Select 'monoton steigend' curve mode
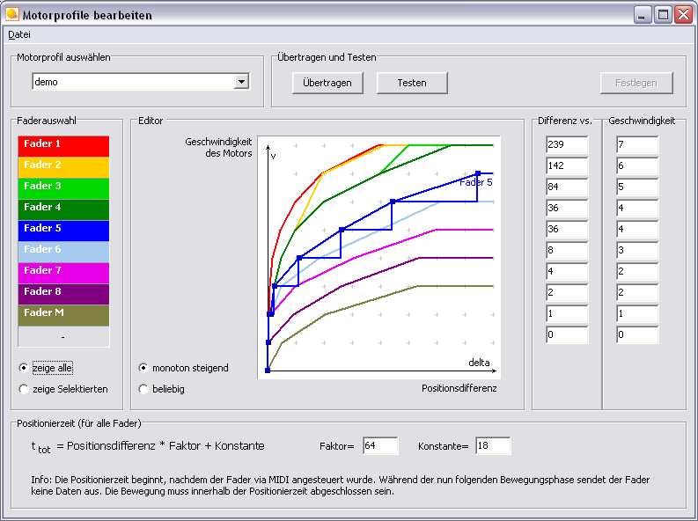This screenshot has height=521, width=698. (x=144, y=368)
